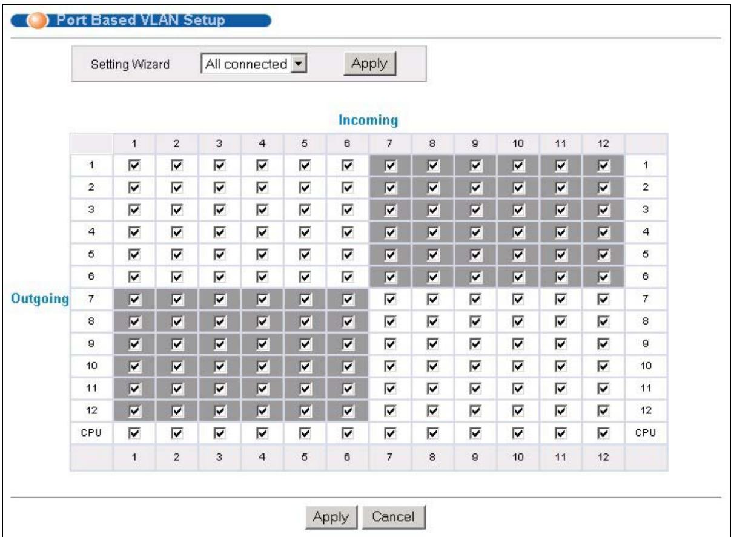Image resolution: width=731 pixels, height=537 pixels.
Task: Uncheck outgoing 1, incoming 1 checkbox
Action: pos(134,164)
